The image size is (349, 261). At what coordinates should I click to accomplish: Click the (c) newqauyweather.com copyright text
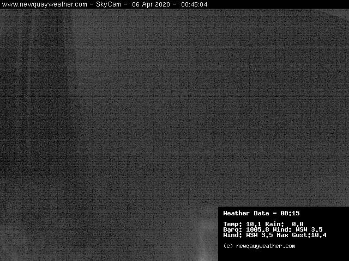click(x=260, y=246)
